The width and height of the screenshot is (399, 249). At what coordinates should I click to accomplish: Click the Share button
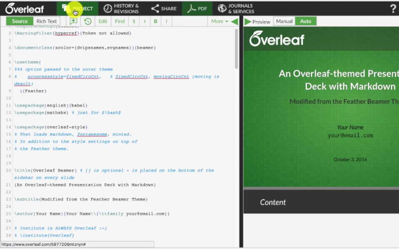[164, 9]
